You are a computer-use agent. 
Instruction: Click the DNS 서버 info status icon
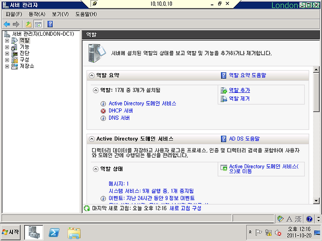pos(103,118)
